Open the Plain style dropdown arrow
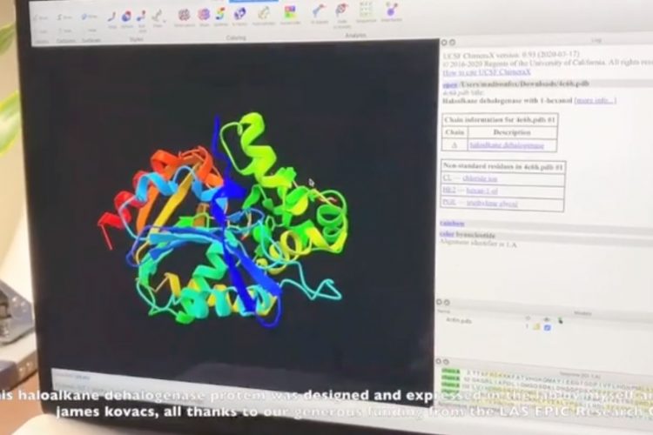The width and height of the screenshot is (653, 435). [x=165, y=21]
